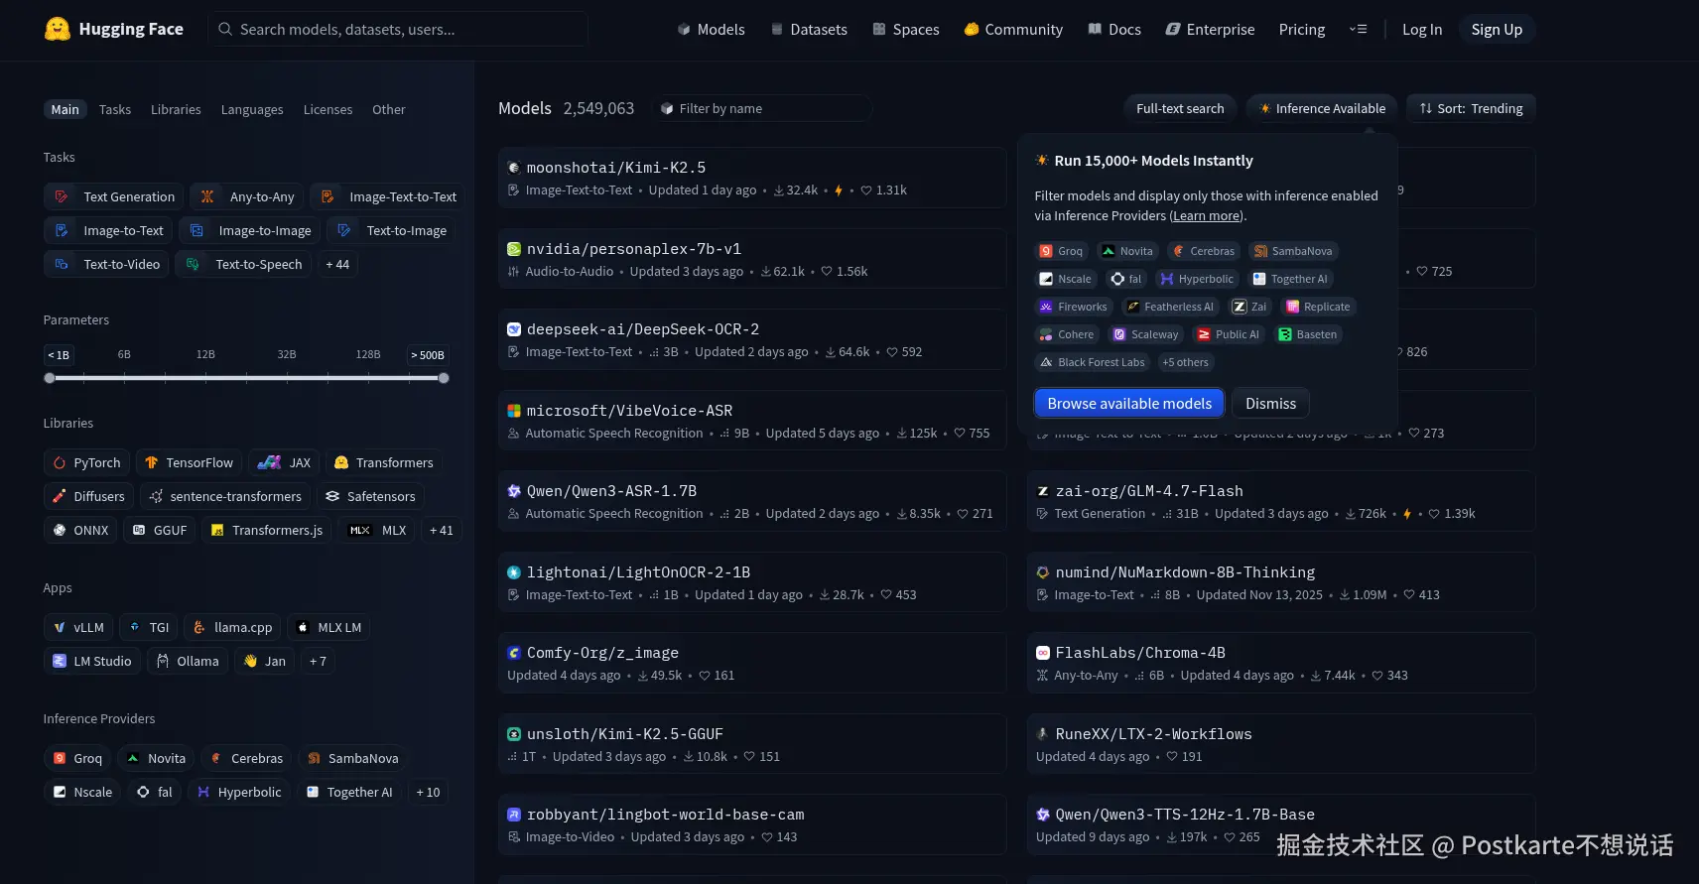This screenshot has height=884, width=1699.
Task: Select the Text-to-Video task filter
Action: pos(107,264)
